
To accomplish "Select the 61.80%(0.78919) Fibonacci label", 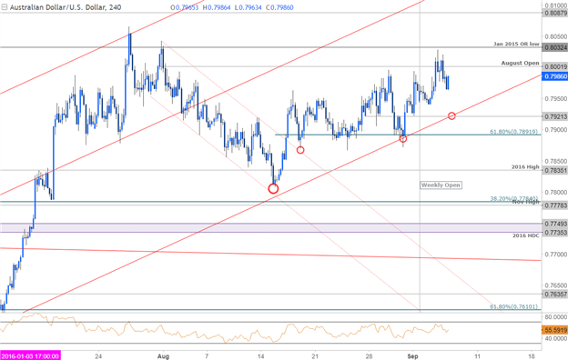I will (x=513, y=132).
